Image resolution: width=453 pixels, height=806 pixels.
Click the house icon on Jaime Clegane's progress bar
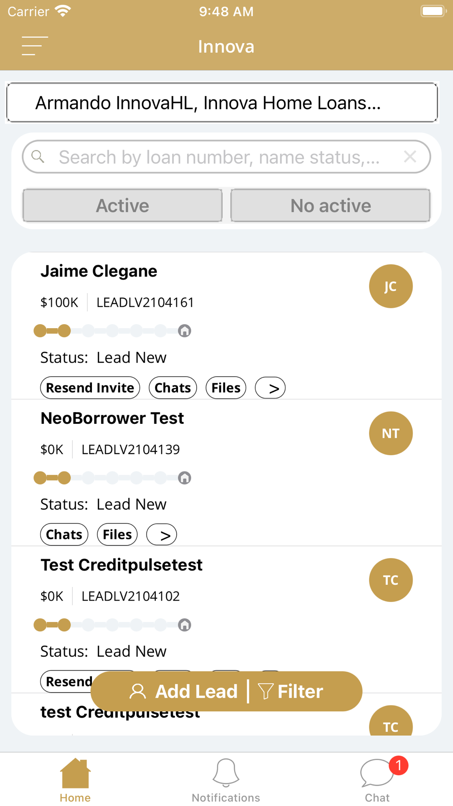click(x=184, y=331)
